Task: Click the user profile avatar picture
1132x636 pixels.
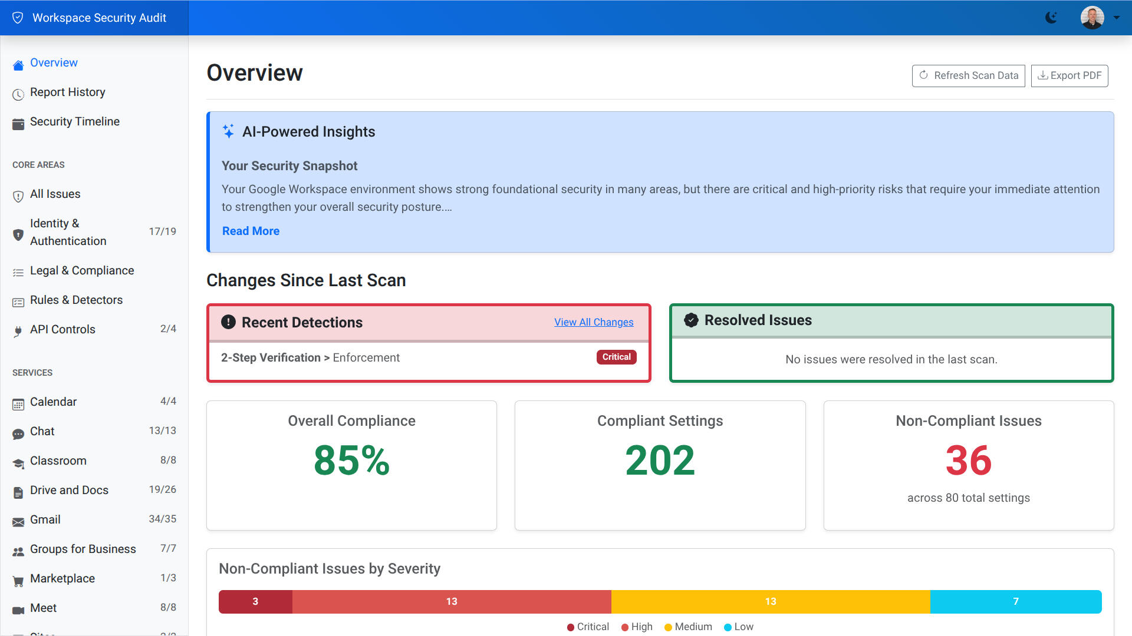Action: pyautogui.click(x=1092, y=18)
